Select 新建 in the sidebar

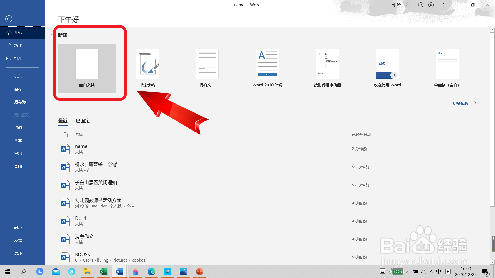[22, 46]
